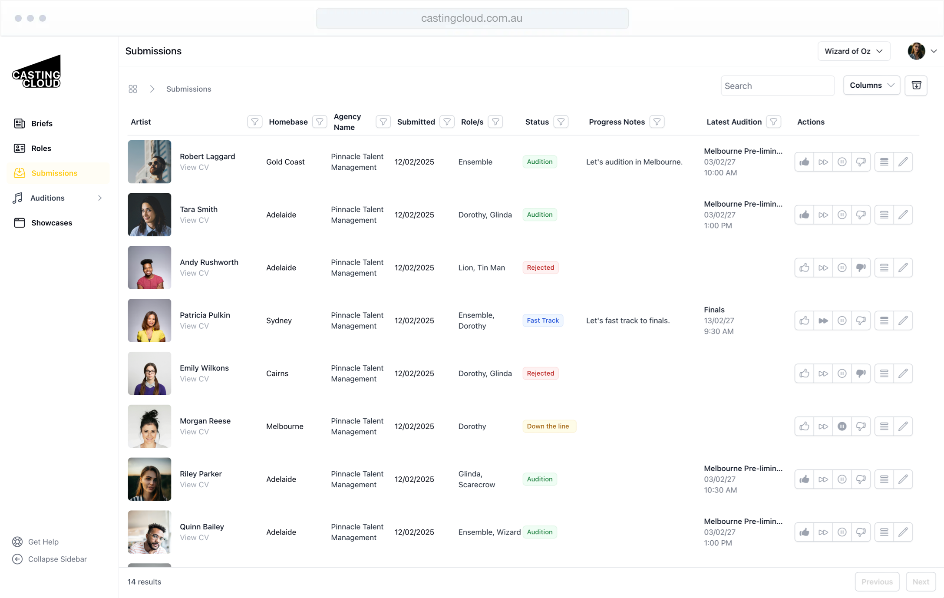Open Quinn Bailey's headshot thumbnail

click(149, 532)
